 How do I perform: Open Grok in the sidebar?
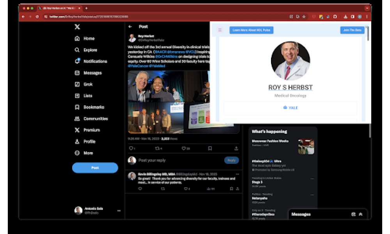click(x=88, y=84)
